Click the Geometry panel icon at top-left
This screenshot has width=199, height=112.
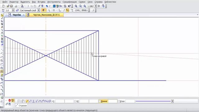click(2, 16)
